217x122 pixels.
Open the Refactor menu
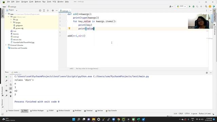[x=38, y=2]
